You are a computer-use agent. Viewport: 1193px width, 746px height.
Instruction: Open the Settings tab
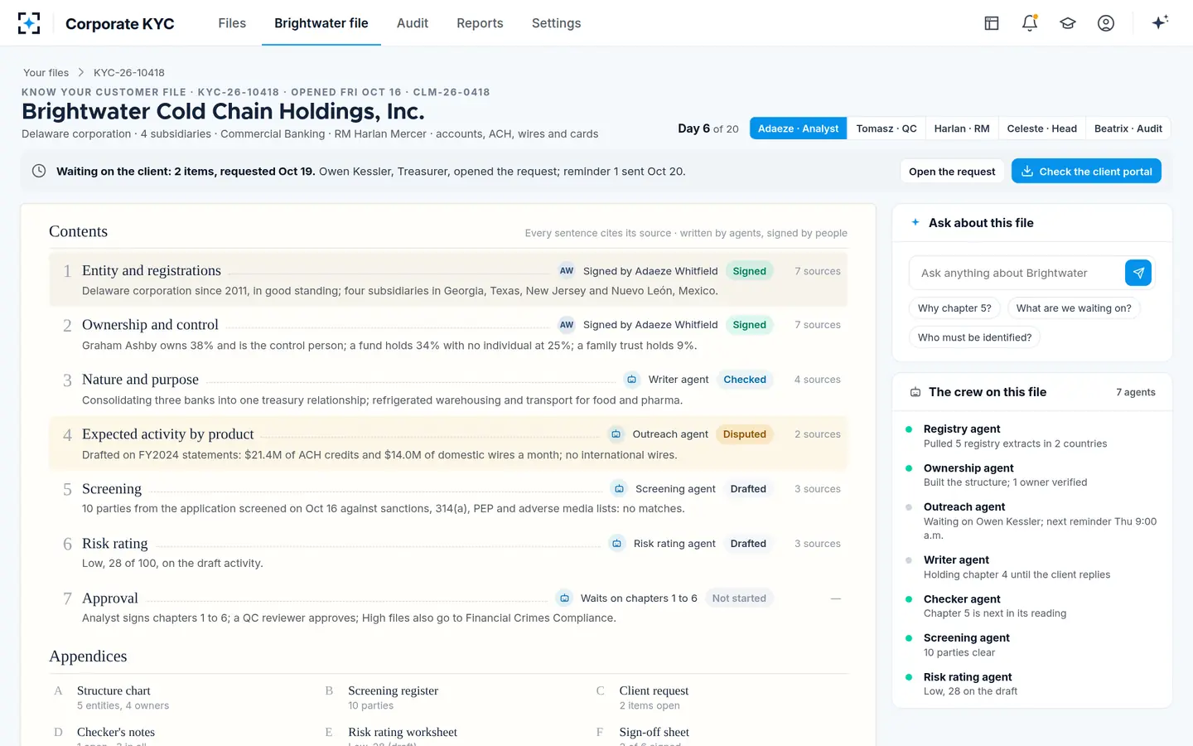[556, 23]
